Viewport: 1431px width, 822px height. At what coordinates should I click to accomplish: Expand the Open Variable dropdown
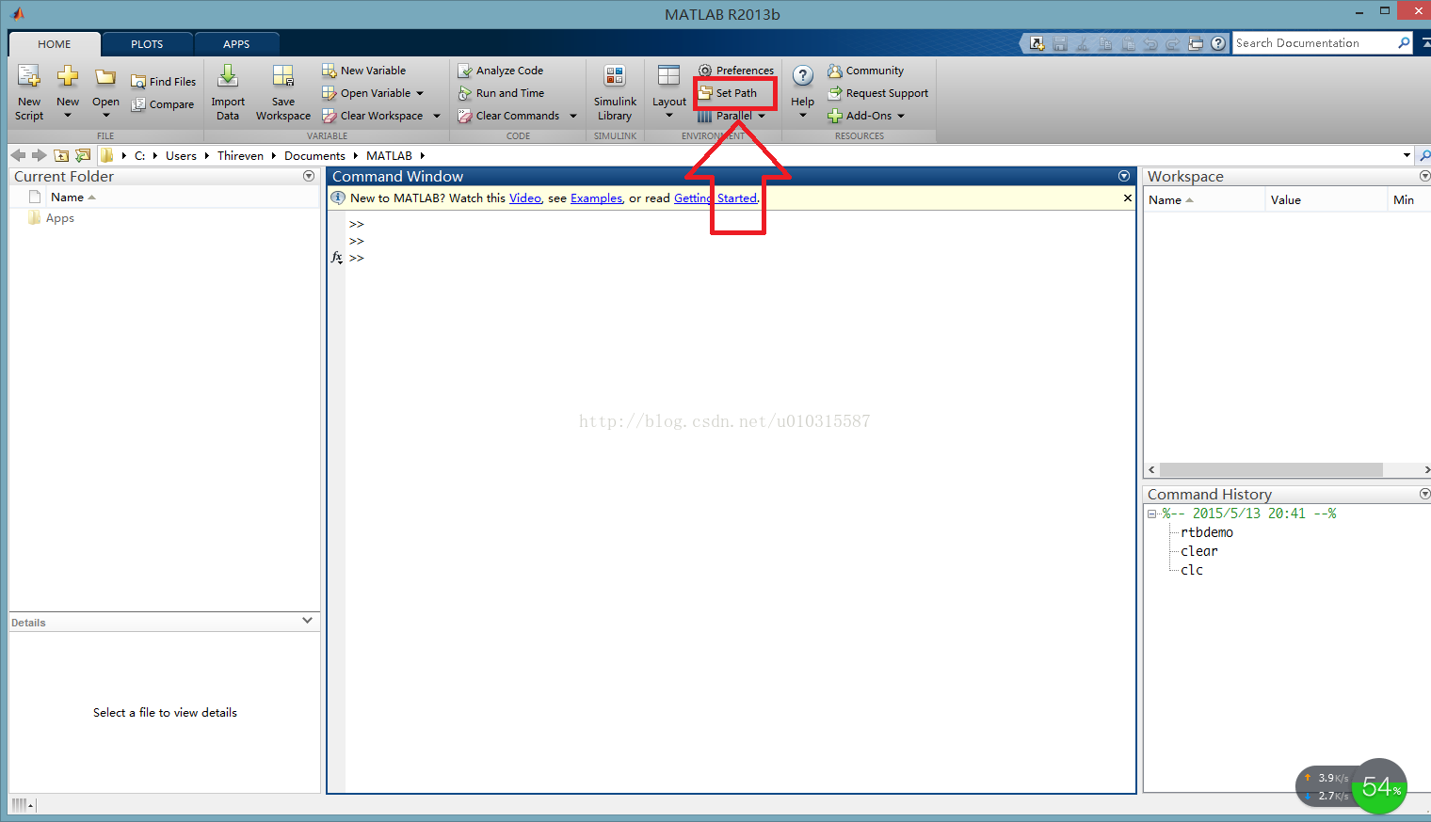[x=420, y=93]
